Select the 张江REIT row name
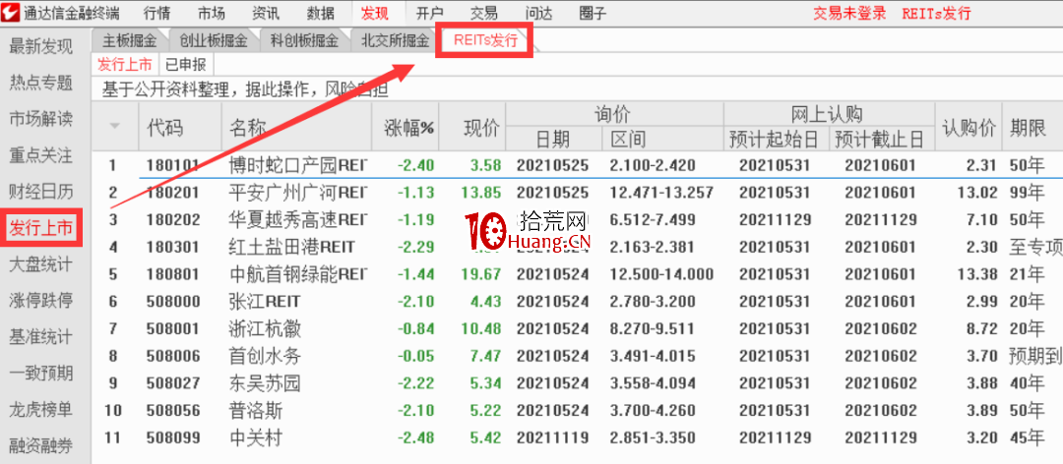1063x464 pixels. [265, 302]
